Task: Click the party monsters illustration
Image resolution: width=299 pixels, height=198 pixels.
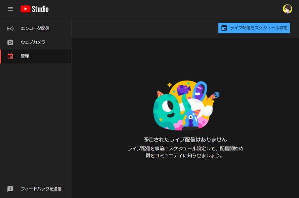Action: click(x=186, y=105)
